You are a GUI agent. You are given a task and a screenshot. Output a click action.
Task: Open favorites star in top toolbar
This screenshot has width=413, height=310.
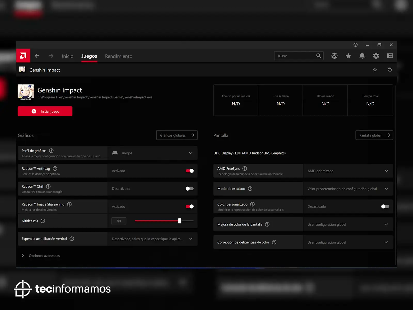[348, 56]
